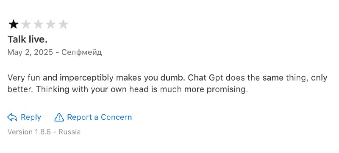Click the sentence about thinking with your own head
Viewport: 339px width, 153px height.
(x=142, y=89)
